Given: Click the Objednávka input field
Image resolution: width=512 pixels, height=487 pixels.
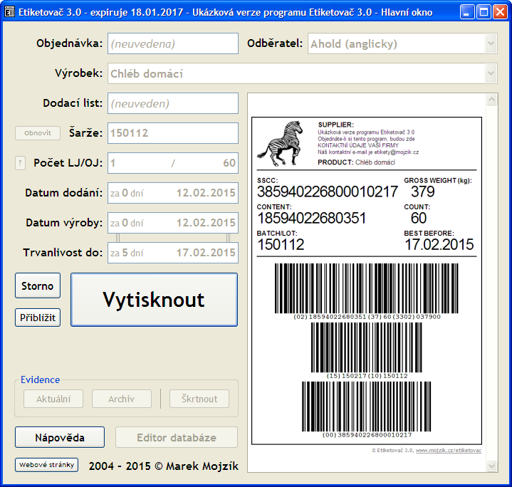Looking at the screenshot, I should point(173,43).
